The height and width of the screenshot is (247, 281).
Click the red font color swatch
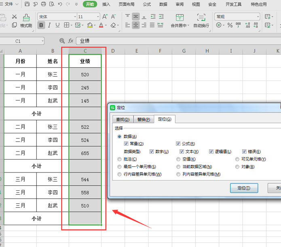pyautogui.click(x=101, y=25)
